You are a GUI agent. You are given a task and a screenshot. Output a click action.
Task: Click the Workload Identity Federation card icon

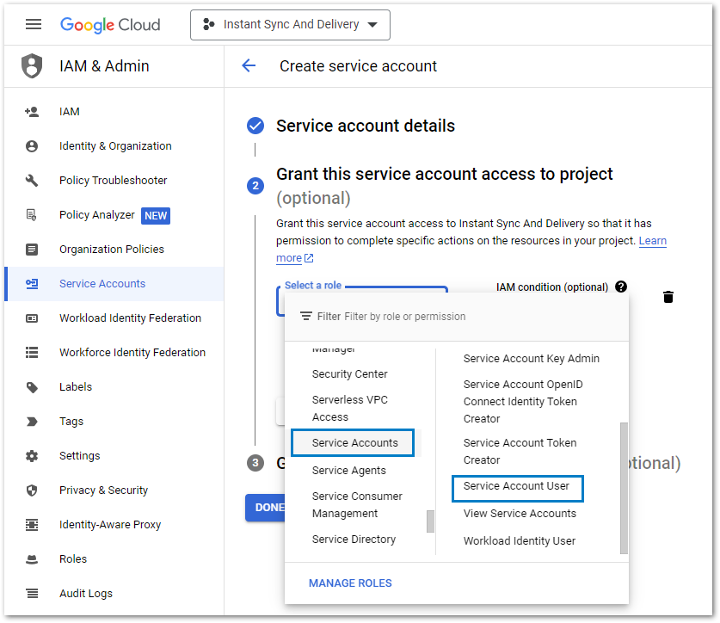click(32, 318)
